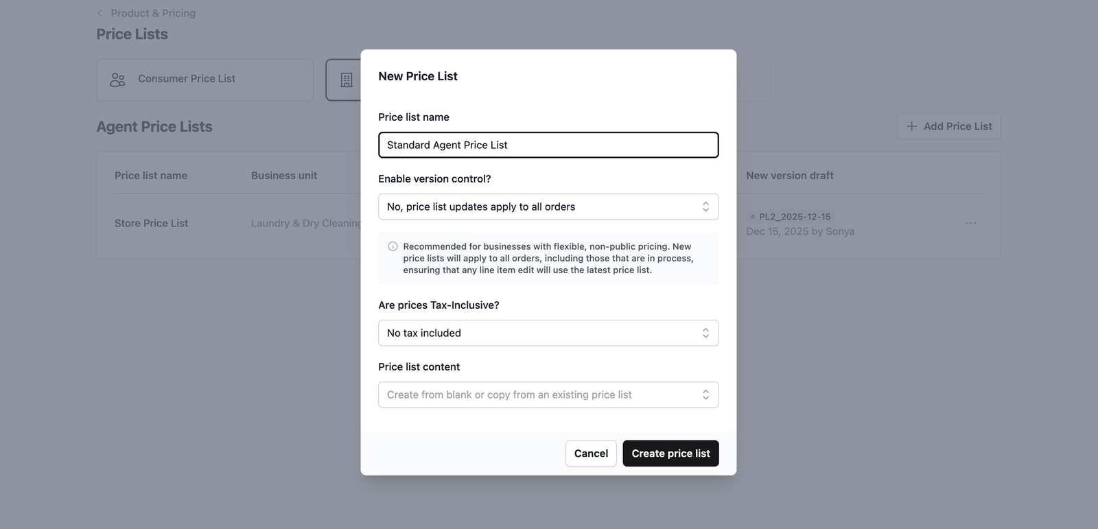Cancel the New Price List dialog

click(590, 454)
